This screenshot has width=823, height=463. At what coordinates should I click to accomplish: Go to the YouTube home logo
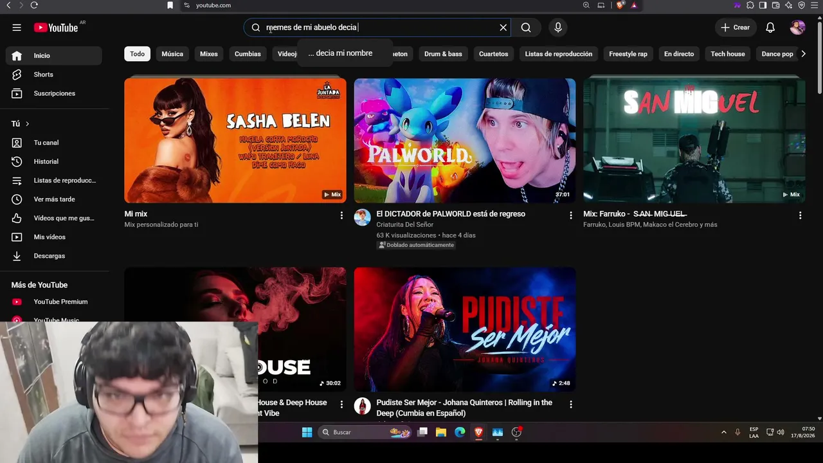[x=56, y=28]
